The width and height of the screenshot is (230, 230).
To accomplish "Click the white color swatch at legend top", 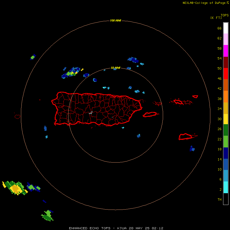I will click(x=226, y=28).
